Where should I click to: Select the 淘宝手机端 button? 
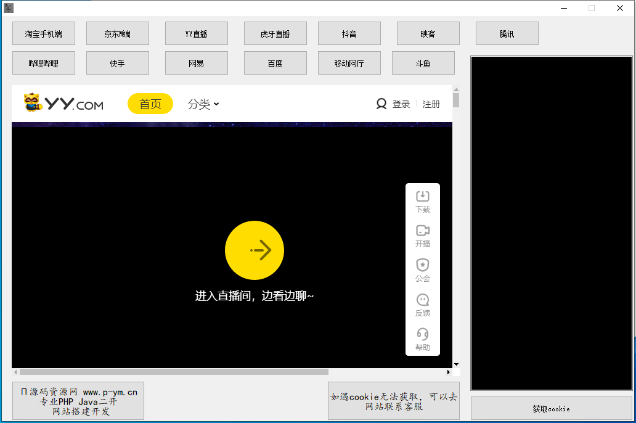(44, 33)
